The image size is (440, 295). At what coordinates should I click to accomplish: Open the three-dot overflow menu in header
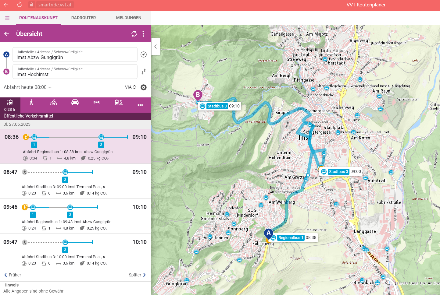point(143,34)
